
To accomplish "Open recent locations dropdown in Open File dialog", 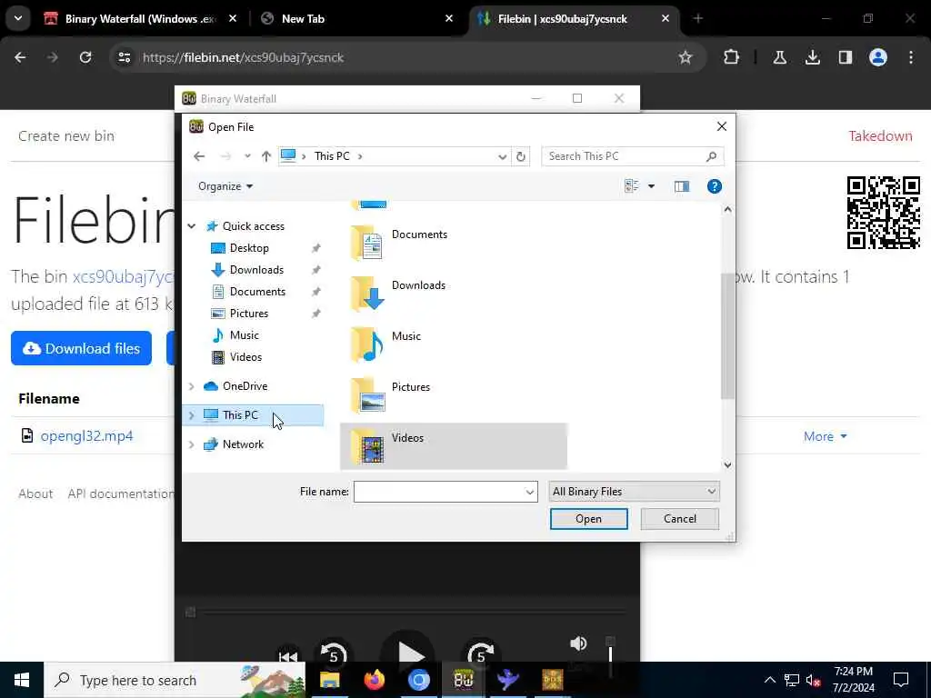I will pos(247,156).
